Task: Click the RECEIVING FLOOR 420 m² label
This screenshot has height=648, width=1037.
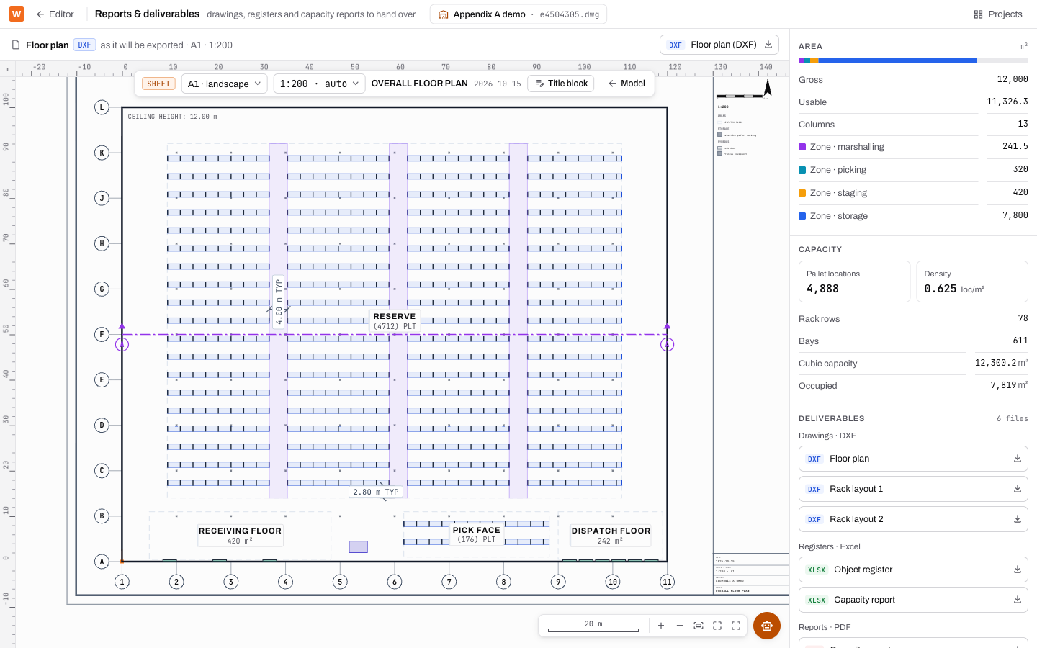Action: coord(240,535)
